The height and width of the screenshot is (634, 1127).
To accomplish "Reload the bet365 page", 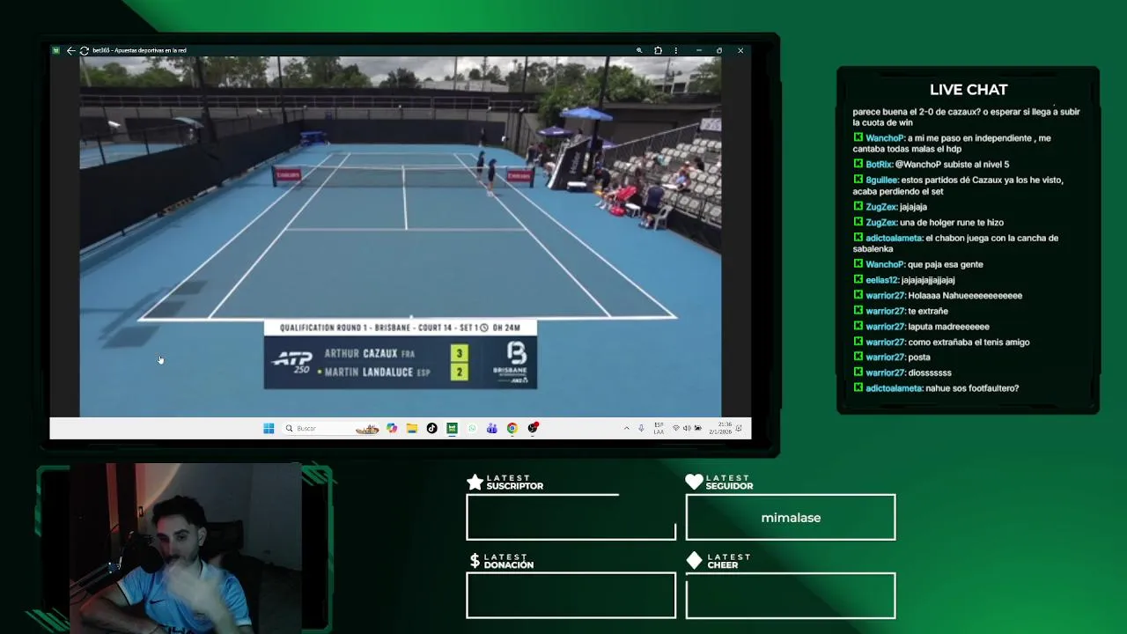I will (x=84, y=50).
